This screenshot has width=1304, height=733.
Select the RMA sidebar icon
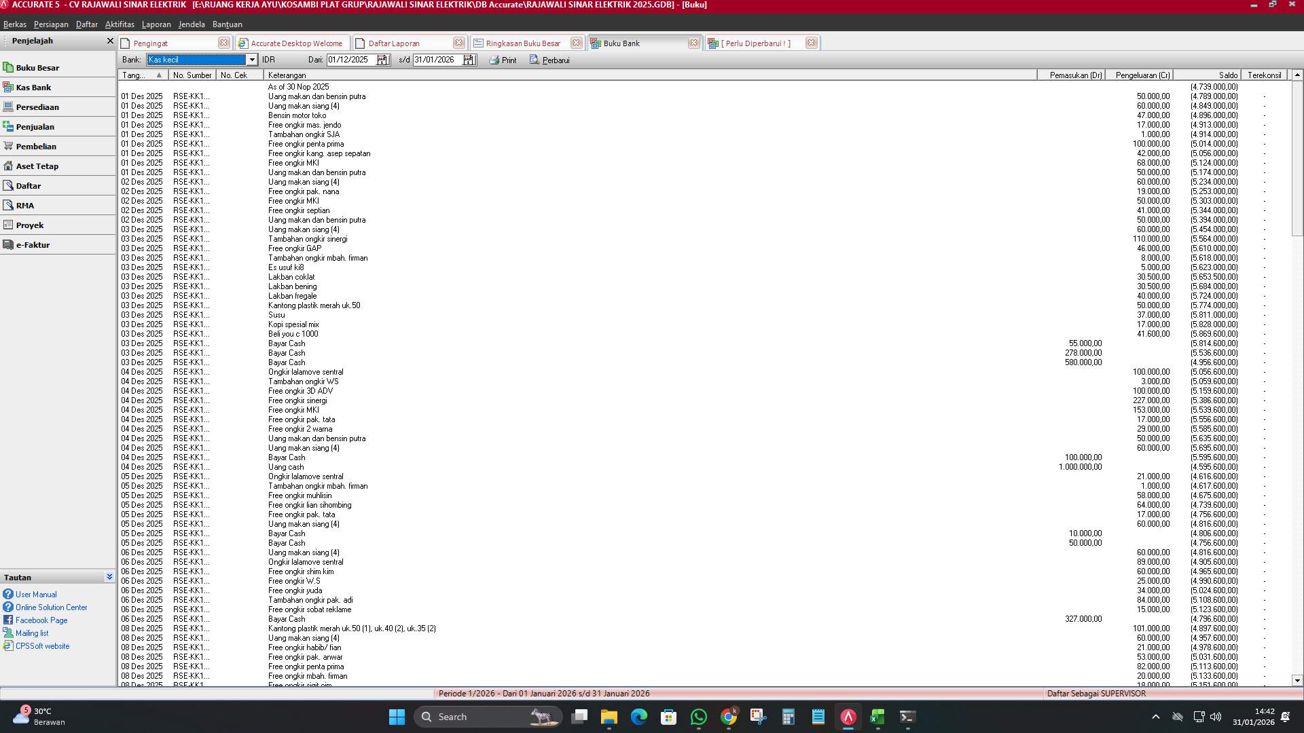[24, 205]
